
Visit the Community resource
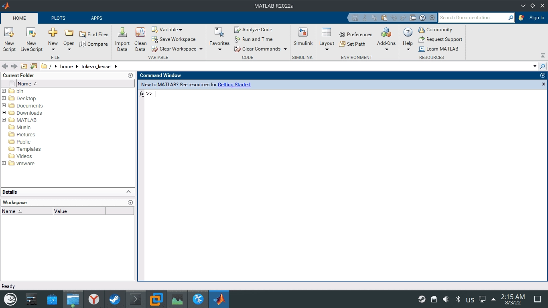pos(435,30)
